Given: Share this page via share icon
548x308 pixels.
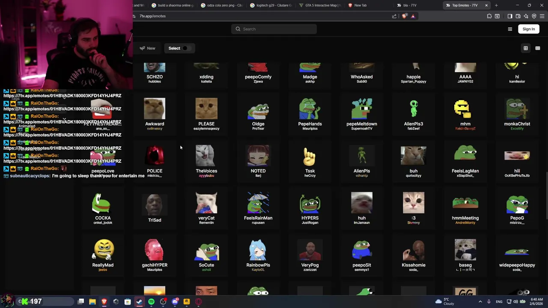Looking at the screenshot, I should tap(394, 16).
